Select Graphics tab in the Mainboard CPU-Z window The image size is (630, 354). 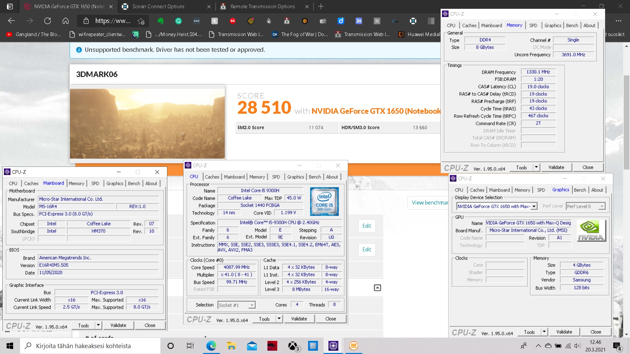115,183
